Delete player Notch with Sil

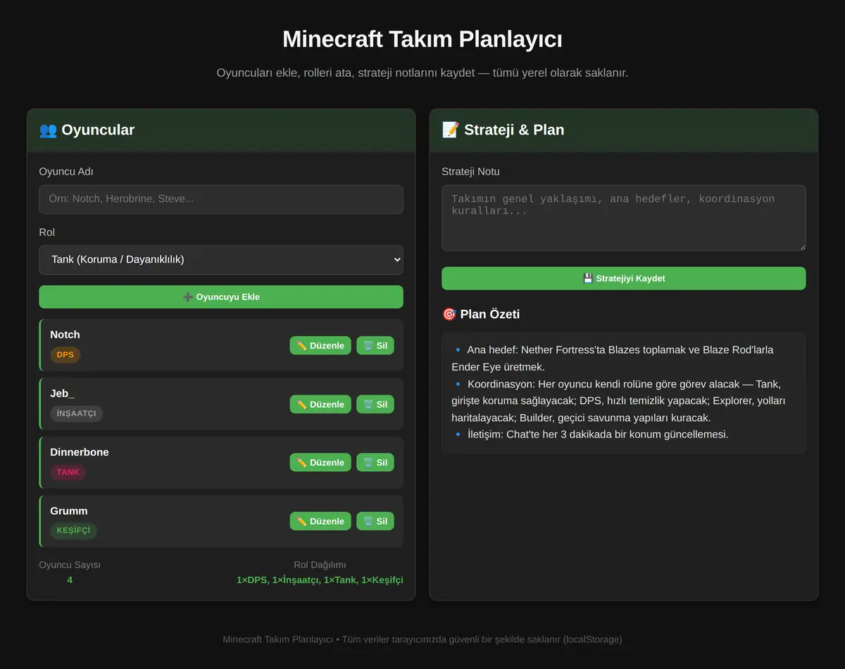click(x=375, y=346)
